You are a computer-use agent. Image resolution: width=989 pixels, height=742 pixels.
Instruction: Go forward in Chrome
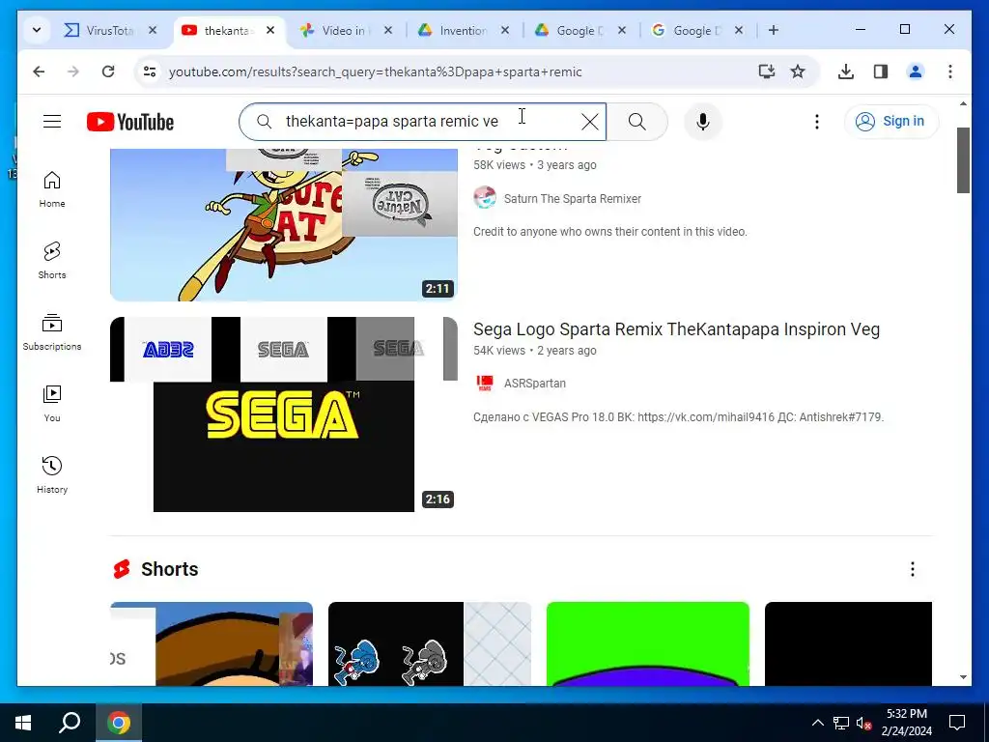73,71
